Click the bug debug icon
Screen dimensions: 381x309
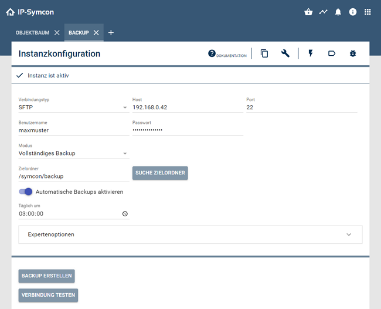(352, 53)
